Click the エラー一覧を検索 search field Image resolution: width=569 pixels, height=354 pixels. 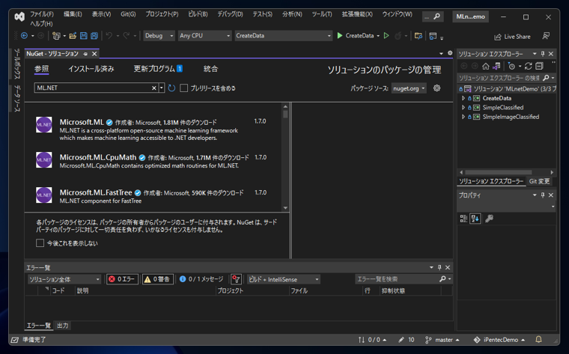point(397,279)
